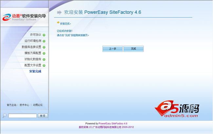Click the gray arrow beside the welcome title

[x=59, y=12]
